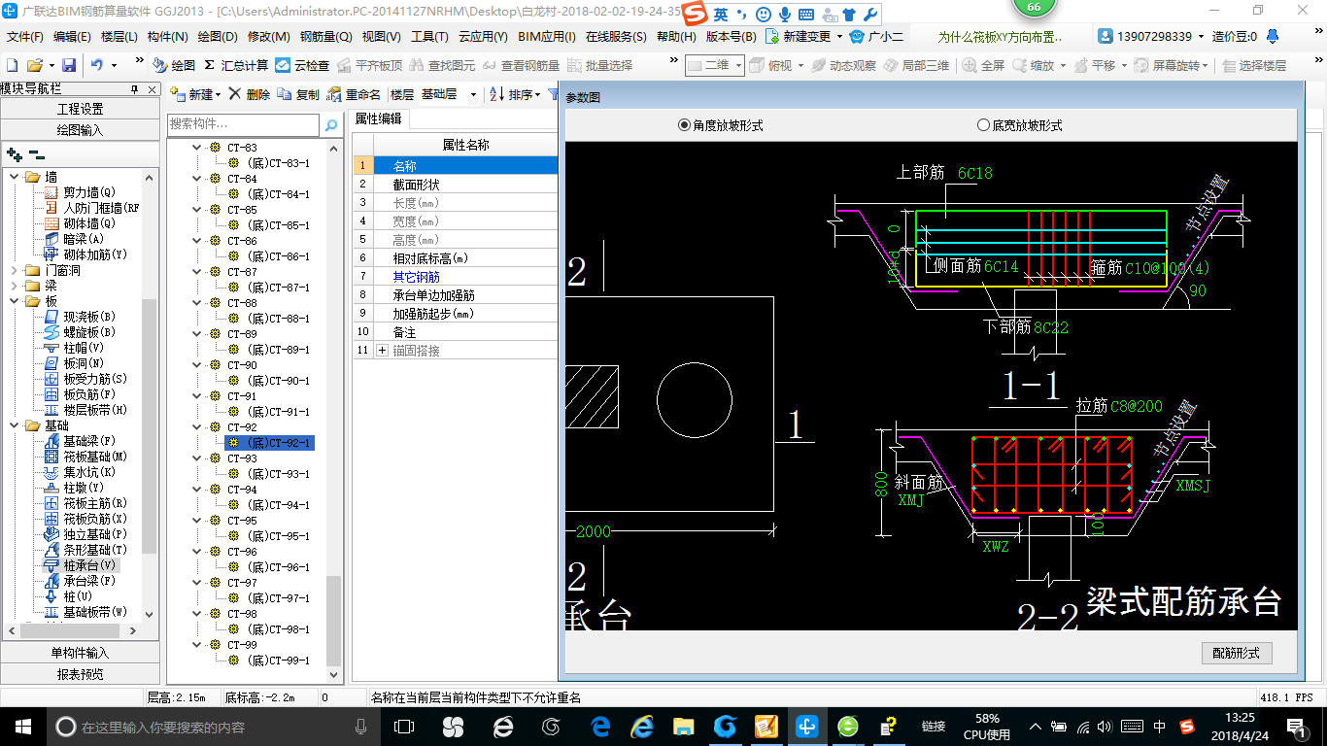The height and width of the screenshot is (746, 1327).
Task: Click the expand-all plus icon in navigator
Action: [14, 154]
